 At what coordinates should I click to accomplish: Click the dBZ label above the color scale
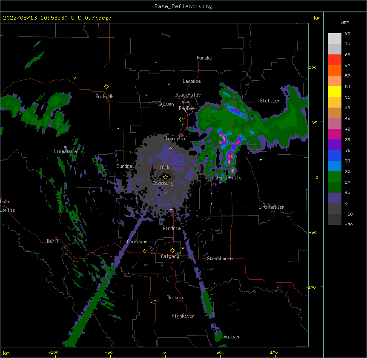345,23
